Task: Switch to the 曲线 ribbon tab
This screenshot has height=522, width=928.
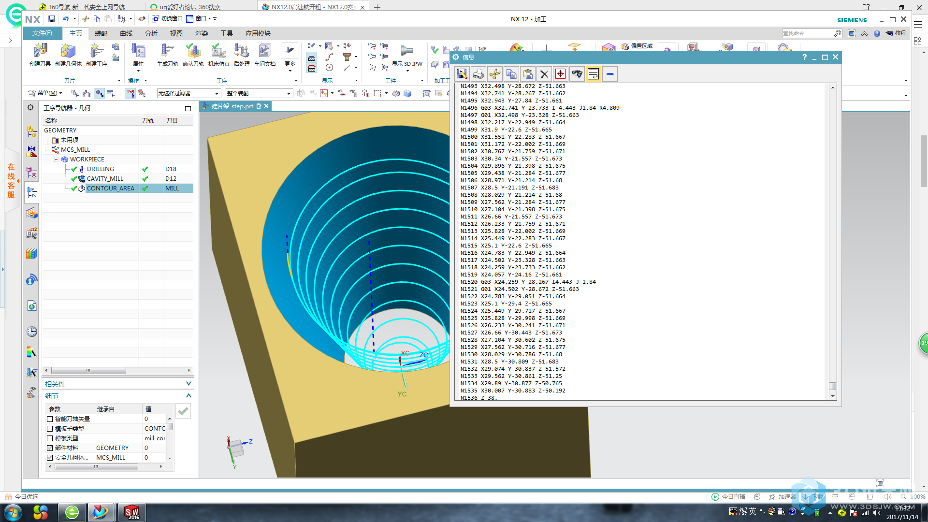Action: (126, 33)
